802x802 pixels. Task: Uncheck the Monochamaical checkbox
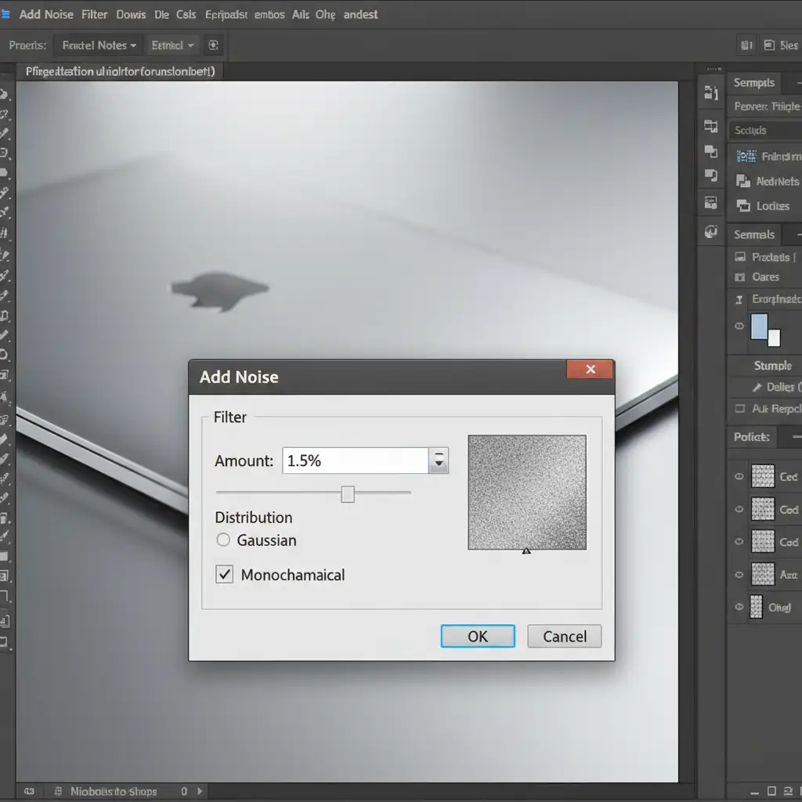[225, 575]
